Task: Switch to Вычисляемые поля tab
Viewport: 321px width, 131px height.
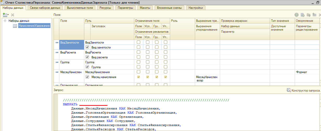Action: [x=80, y=8]
